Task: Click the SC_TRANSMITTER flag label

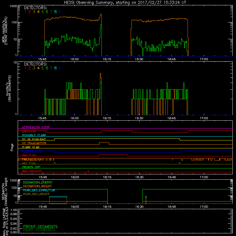Action: tap(34, 143)
